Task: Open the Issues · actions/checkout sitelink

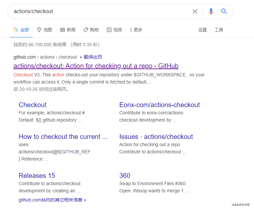Action: (x=156, y=137)
